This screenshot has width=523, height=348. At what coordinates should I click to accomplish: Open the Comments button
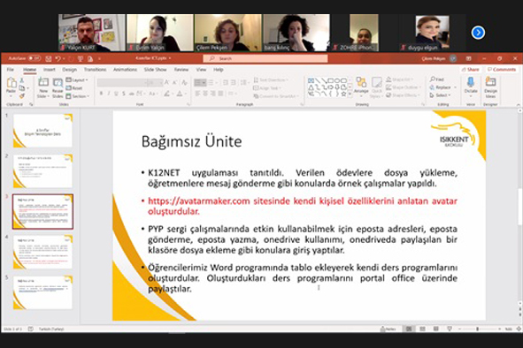[502, 70]
